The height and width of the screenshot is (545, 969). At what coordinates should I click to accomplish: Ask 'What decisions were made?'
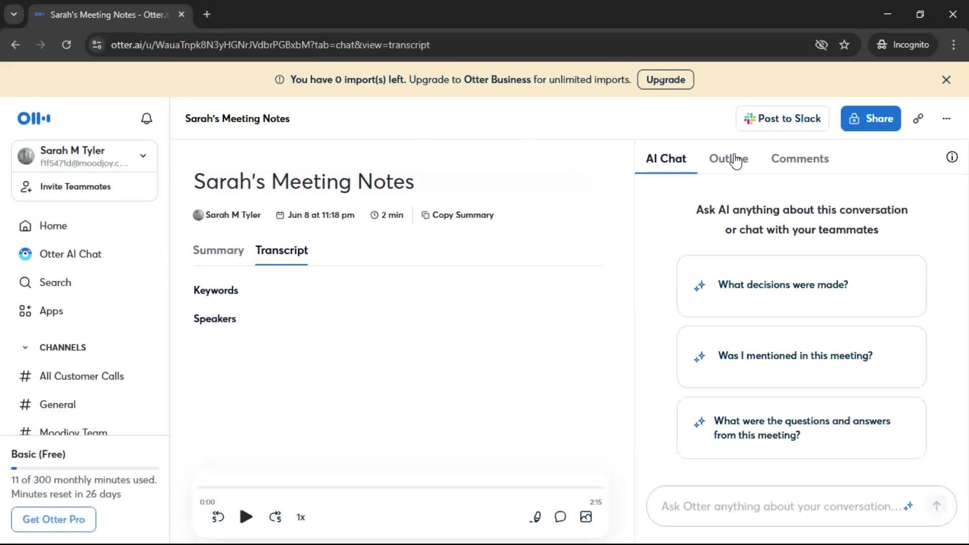point(801,286)
